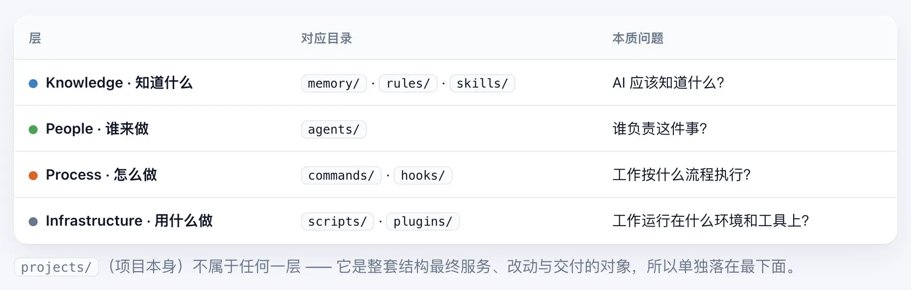Screen dimensions: 911x290
Task: Select the Infrastructure · 用什么做 row title
Action: click(129, 221)
